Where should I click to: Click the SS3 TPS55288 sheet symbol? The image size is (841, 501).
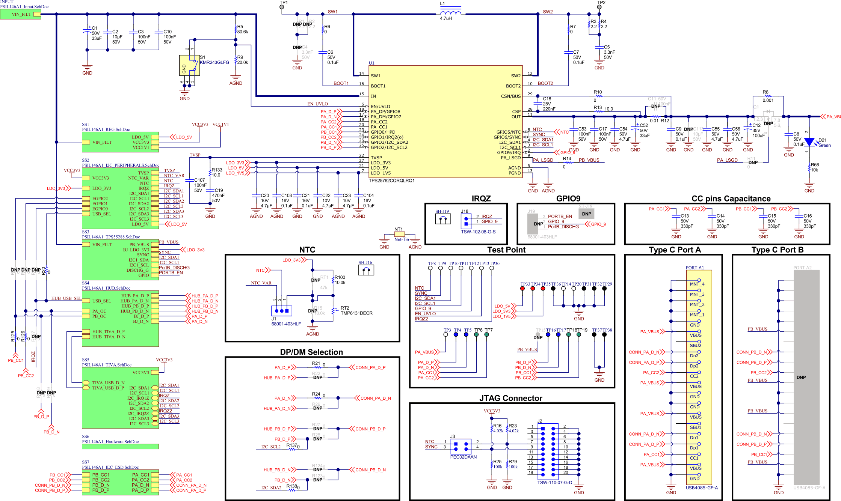pos(120,260)
